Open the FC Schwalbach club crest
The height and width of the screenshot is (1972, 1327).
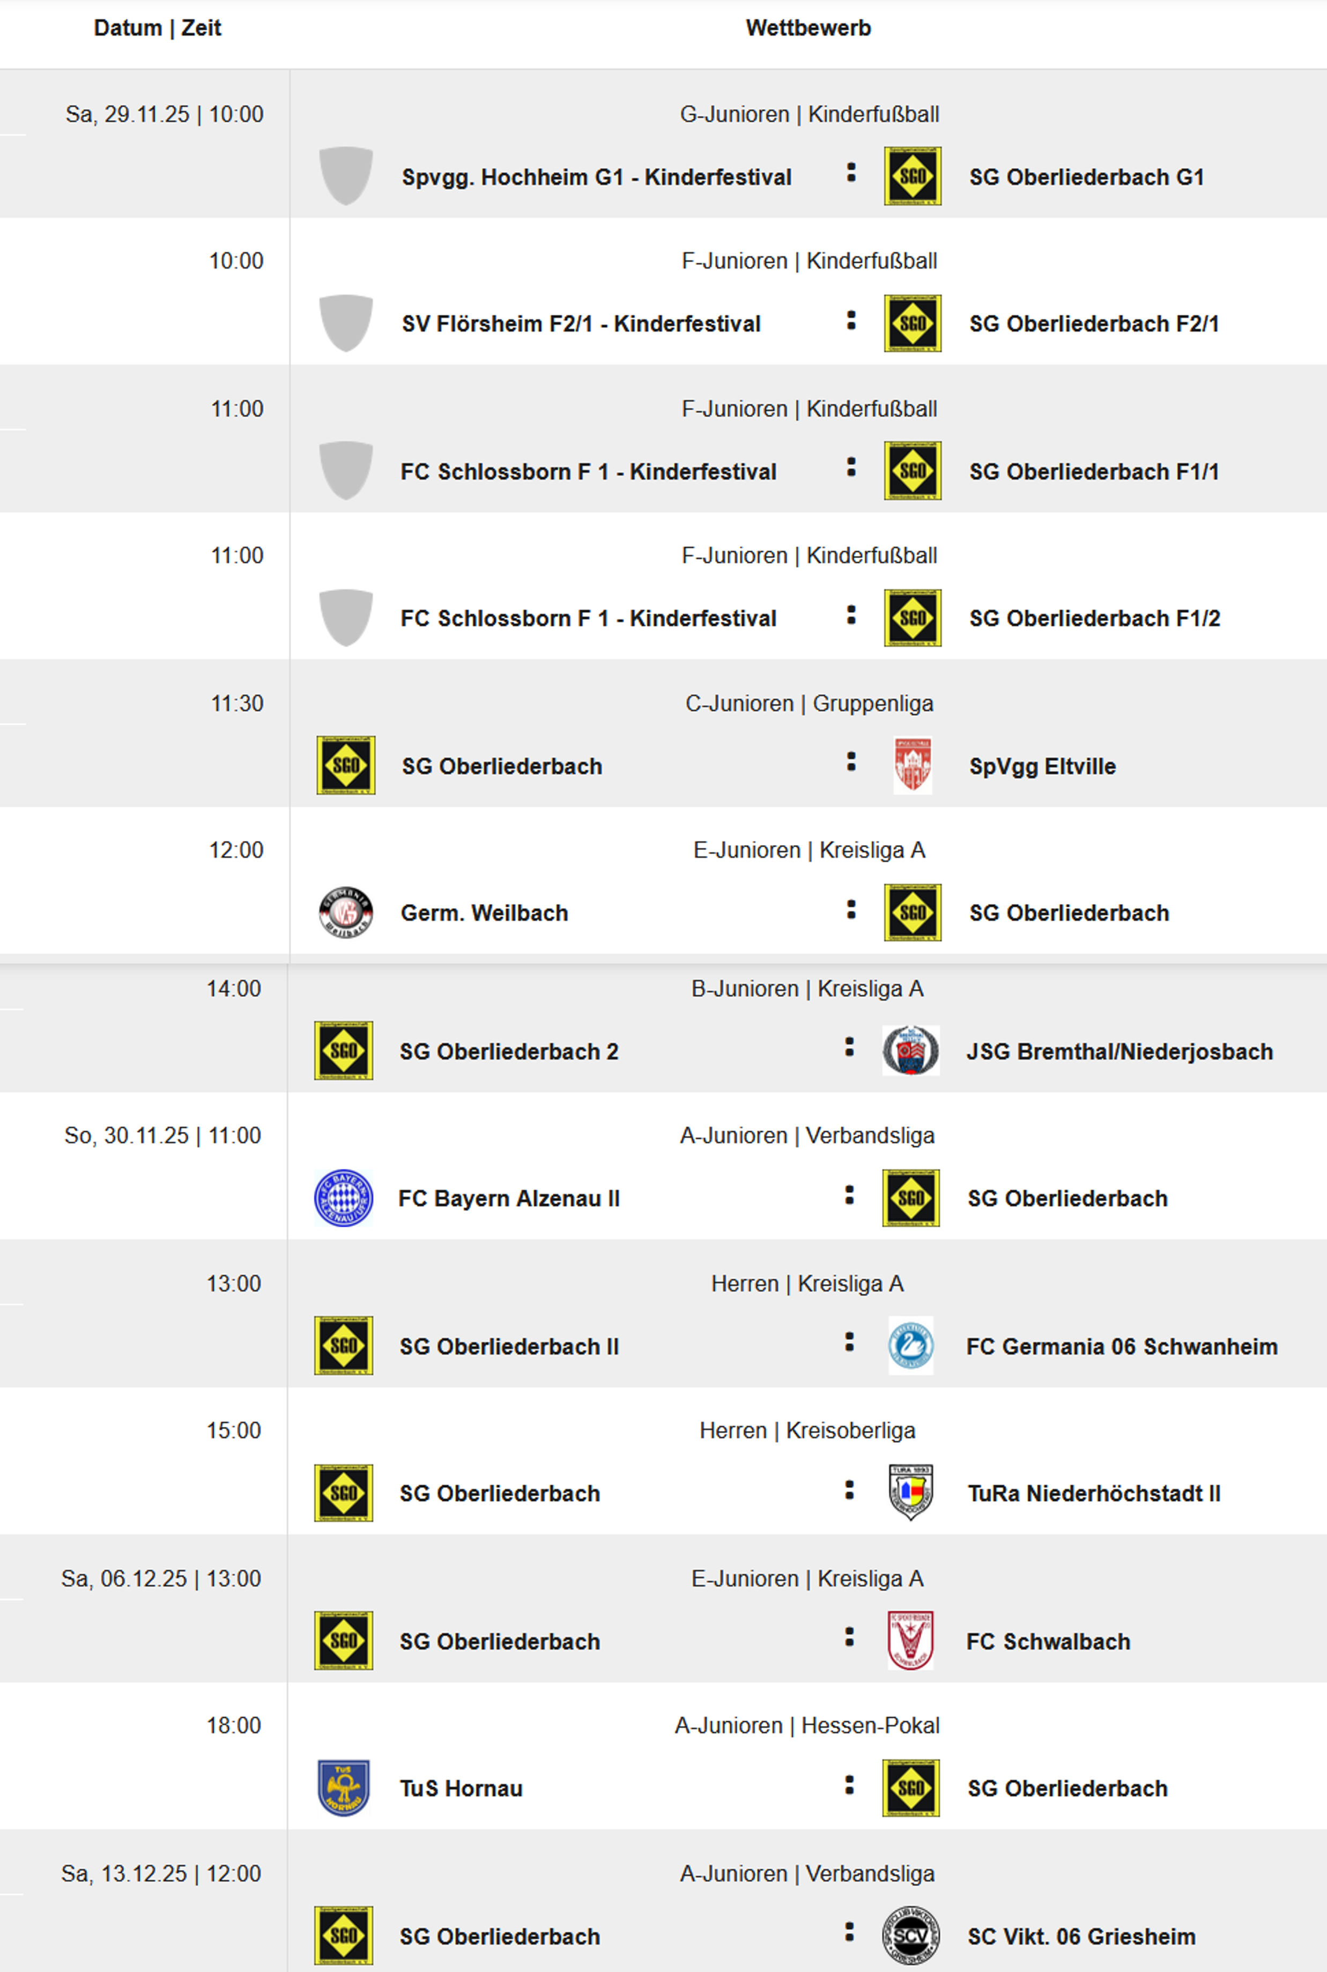pos(910,1640)
